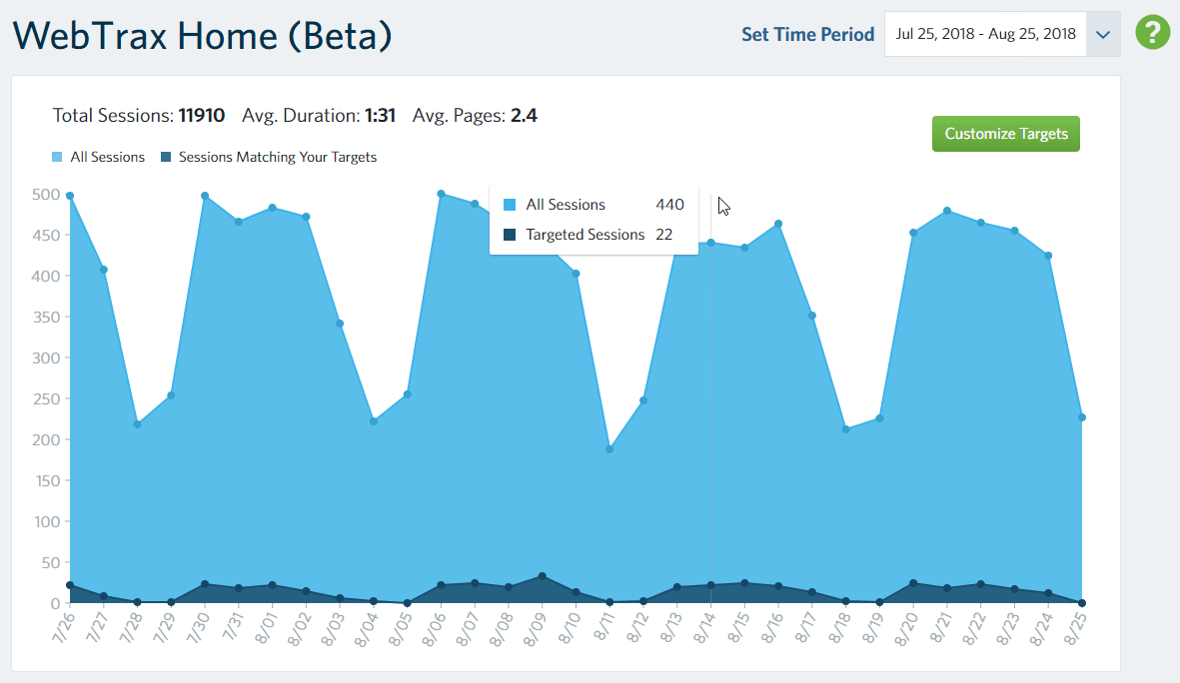Viewport: 1180px width, 683px height.
Task: Click the date range input field
Action: coord(986,33)
